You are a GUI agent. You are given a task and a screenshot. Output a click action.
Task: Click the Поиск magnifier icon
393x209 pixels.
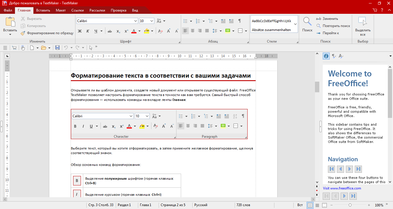[307, 22]
